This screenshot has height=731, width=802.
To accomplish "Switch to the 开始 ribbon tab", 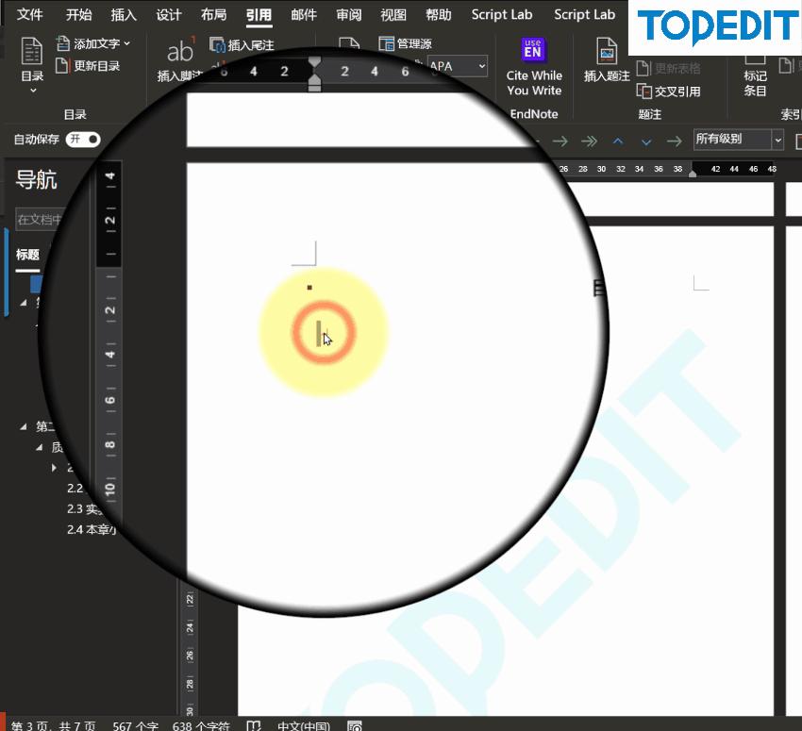I will [x=78, y=15].
